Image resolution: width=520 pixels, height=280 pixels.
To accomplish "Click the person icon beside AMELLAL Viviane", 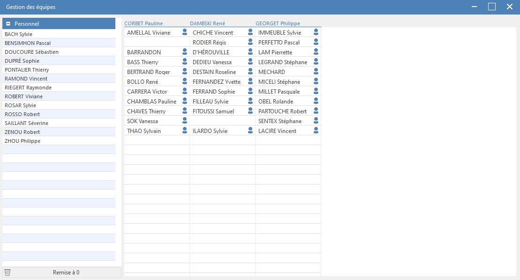I will coord(185,32).
